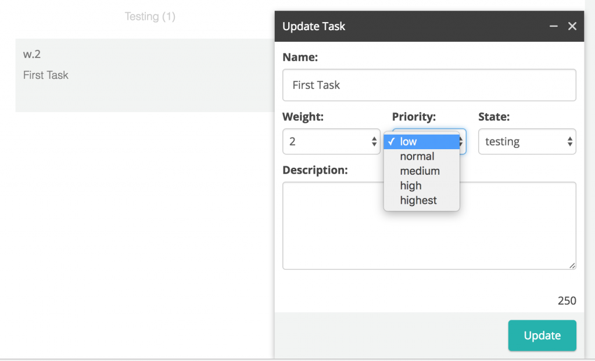
Task: Click the Name input field
Action: click(429, 85)
